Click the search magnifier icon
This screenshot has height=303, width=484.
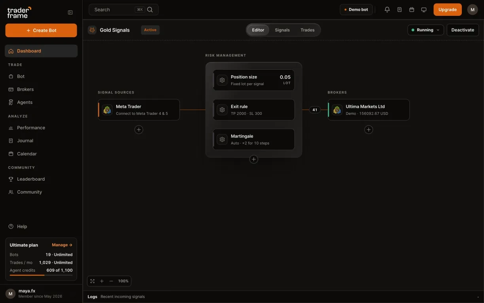[150, 10]
